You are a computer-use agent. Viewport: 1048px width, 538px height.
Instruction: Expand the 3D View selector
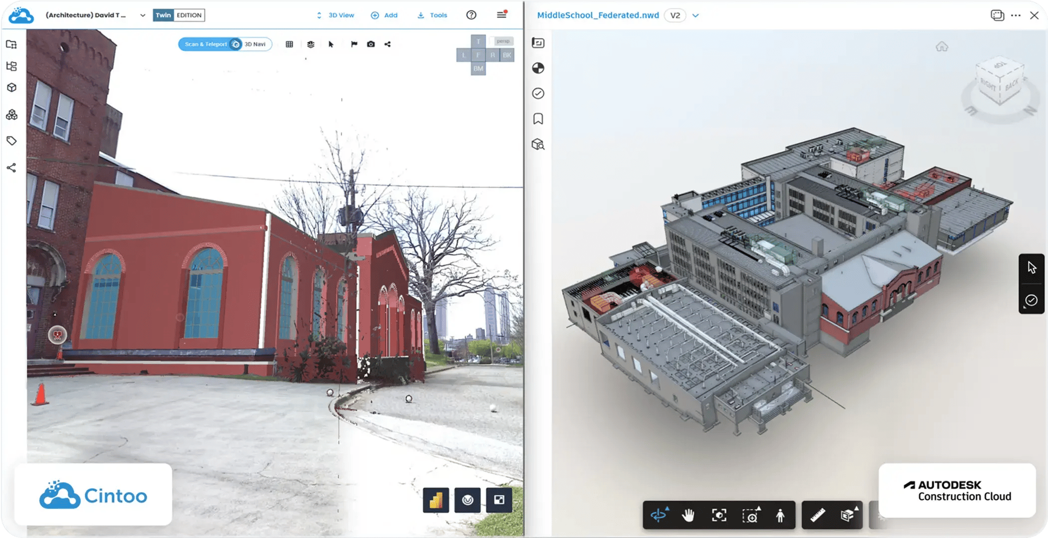click(335, 15)
